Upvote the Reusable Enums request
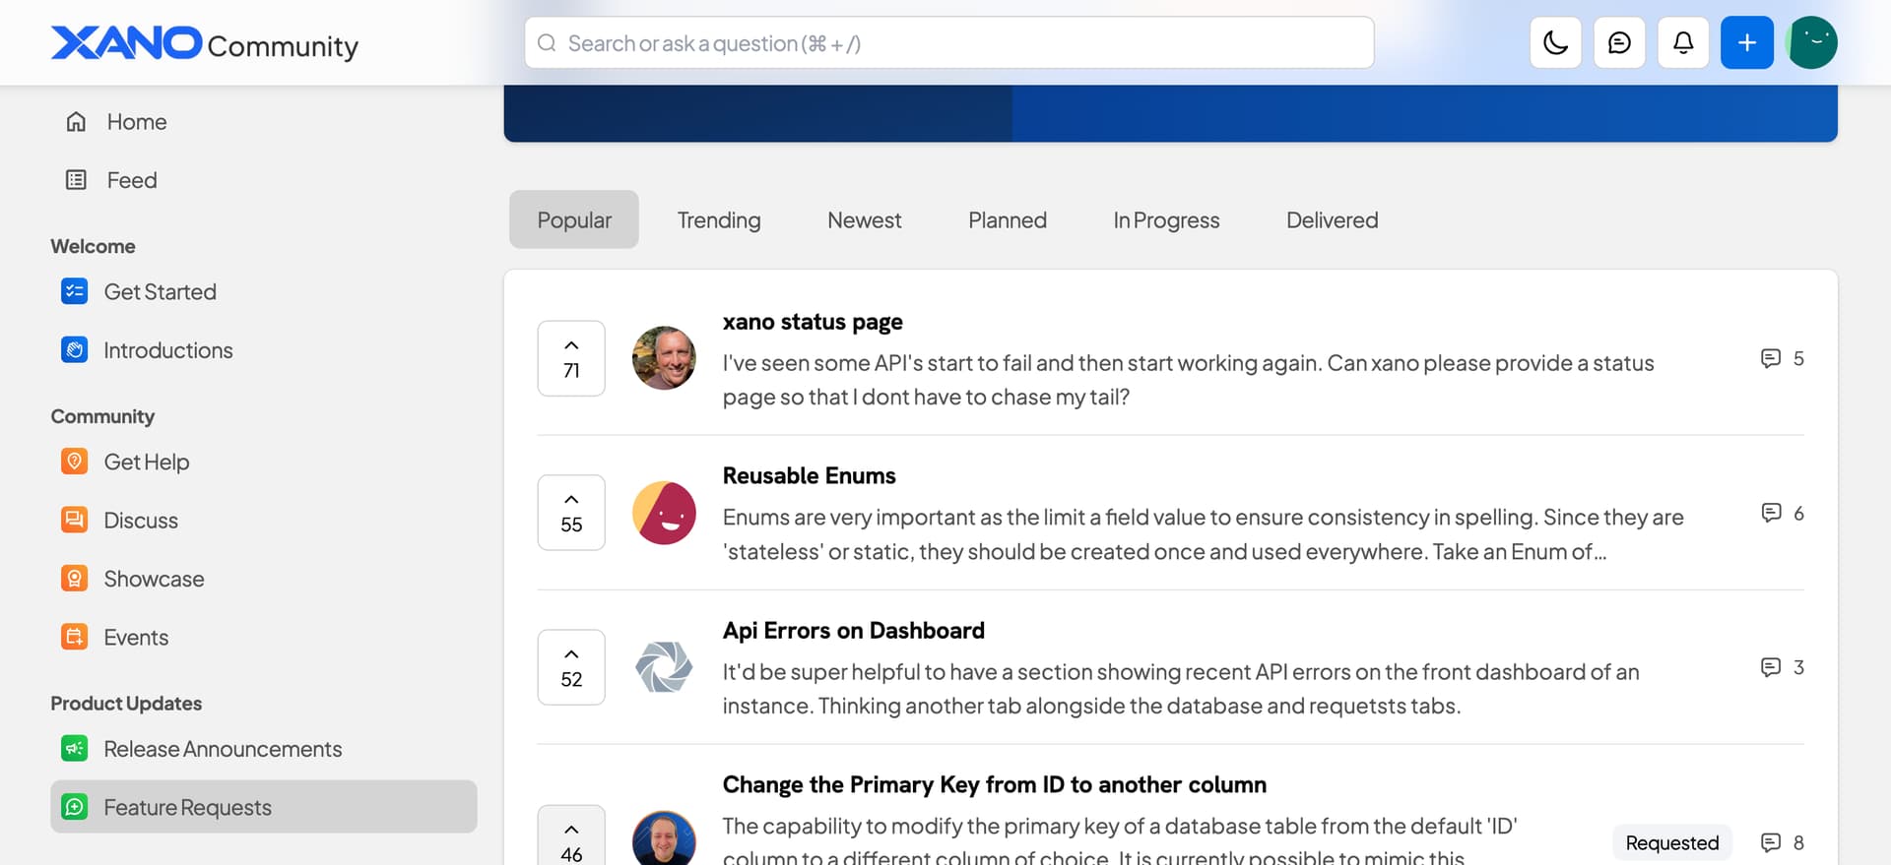Screen dimensions: 1891x865 [x=571, y=513]
